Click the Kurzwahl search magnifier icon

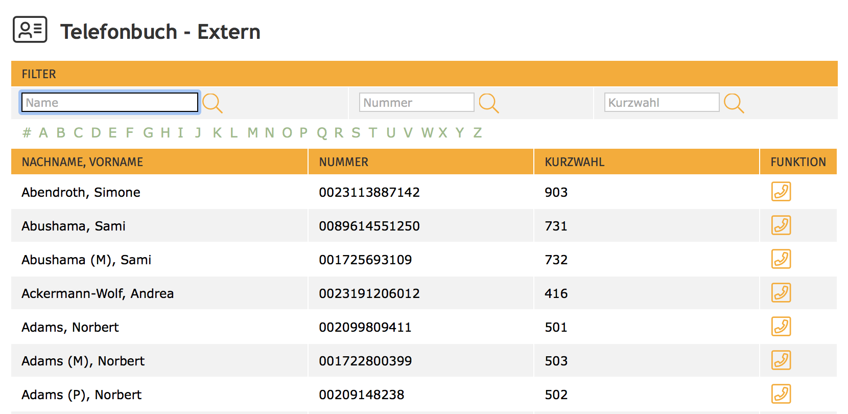tap(734, 103)
